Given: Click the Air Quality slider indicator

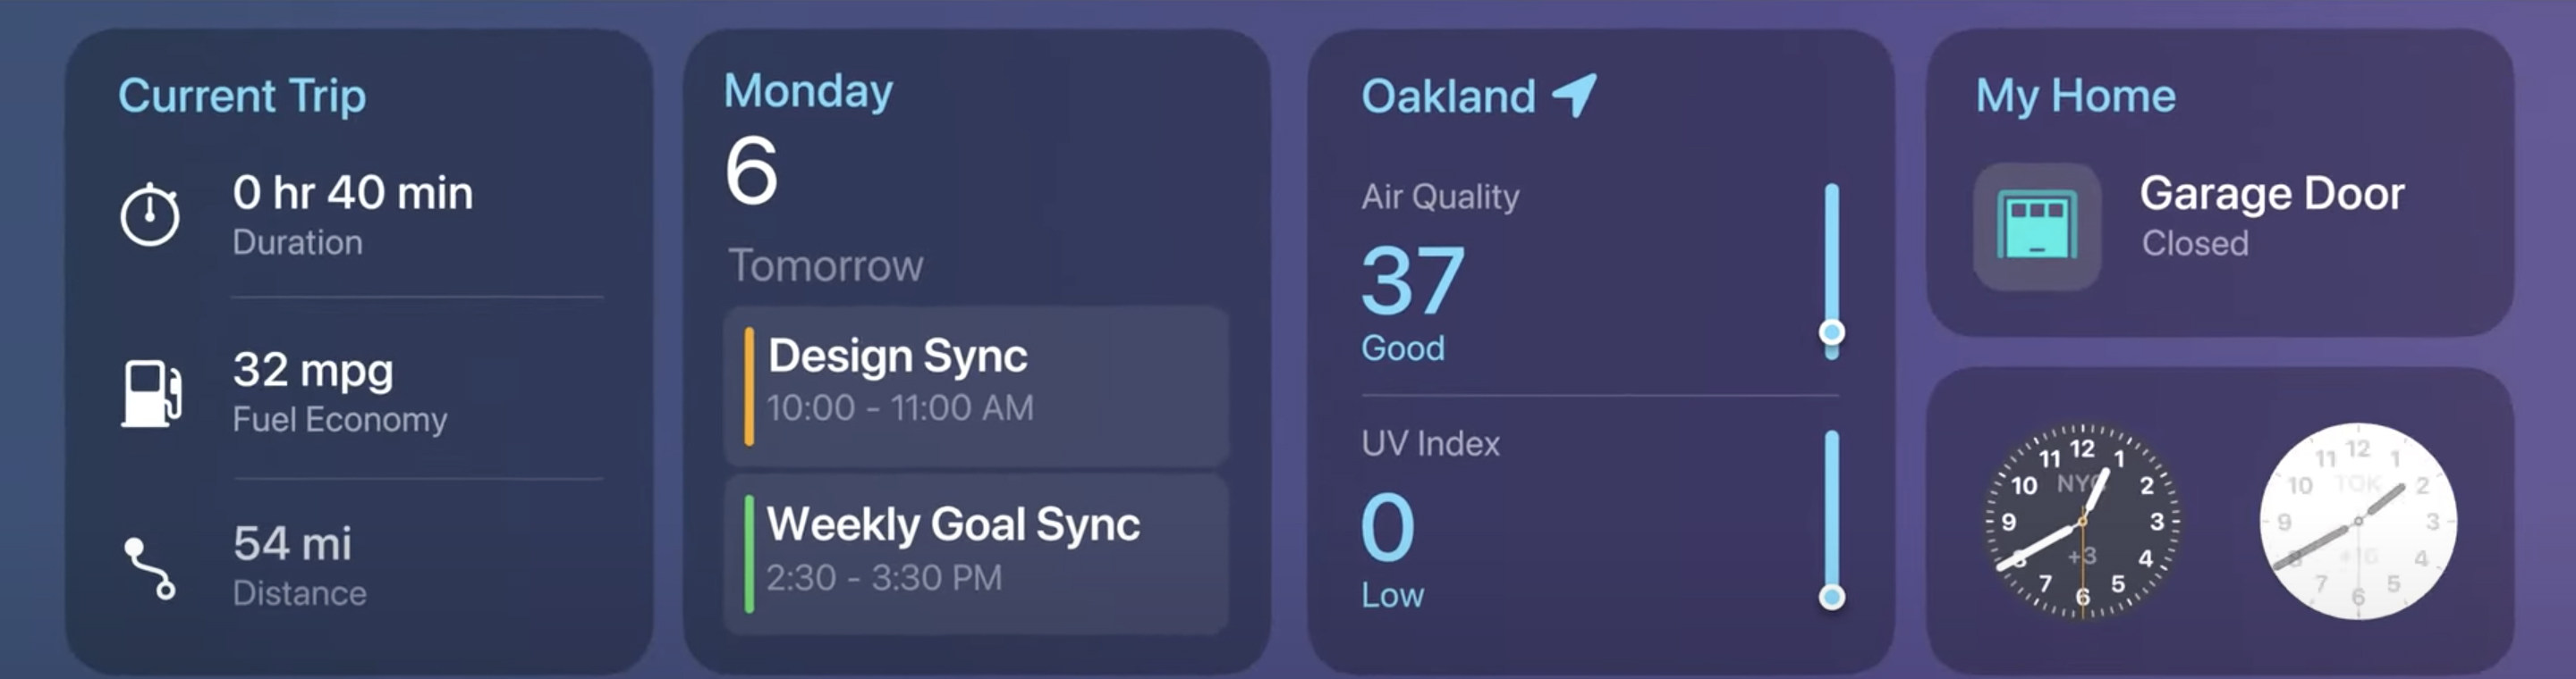Looking at the screenshot, I should (x=1831, y=332).
